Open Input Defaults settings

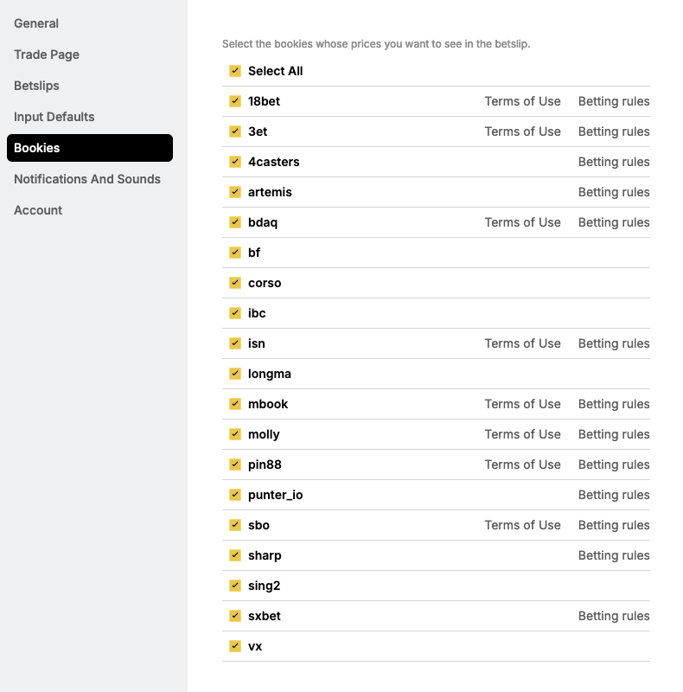[54, 117]
